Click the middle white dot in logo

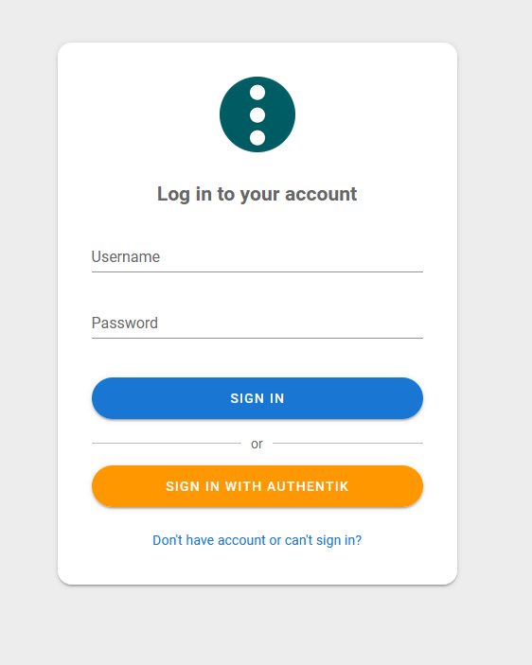(x=257, y=115)
